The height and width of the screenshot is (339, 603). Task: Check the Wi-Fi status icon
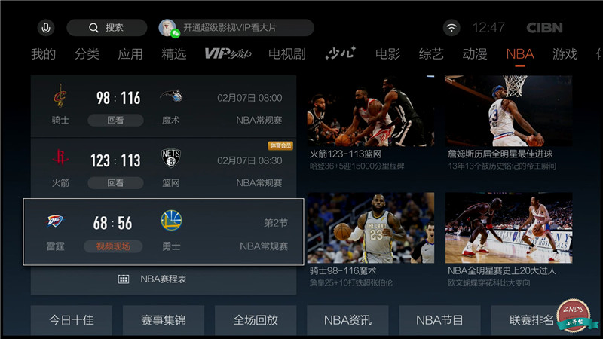tap(451, 28)
